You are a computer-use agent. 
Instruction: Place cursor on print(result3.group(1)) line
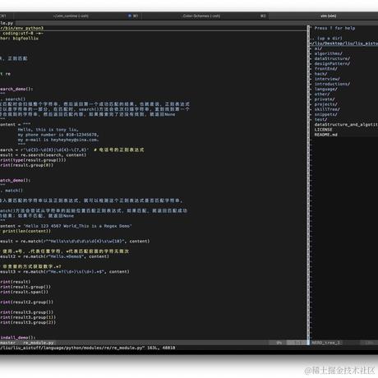[x=28, y=317]
